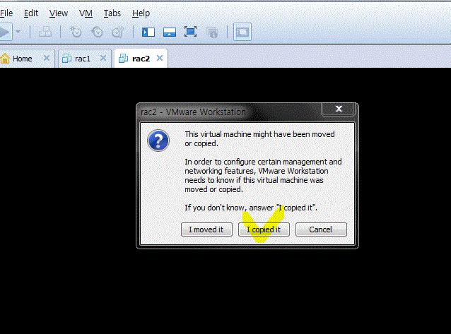Click the Home tab house icon
This screenshot has width=451, height=334.
[x=5, y=59]
